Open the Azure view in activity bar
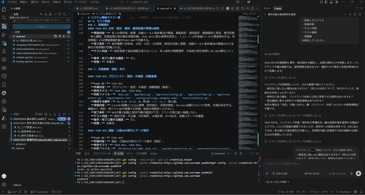 [x=4, y=118]
